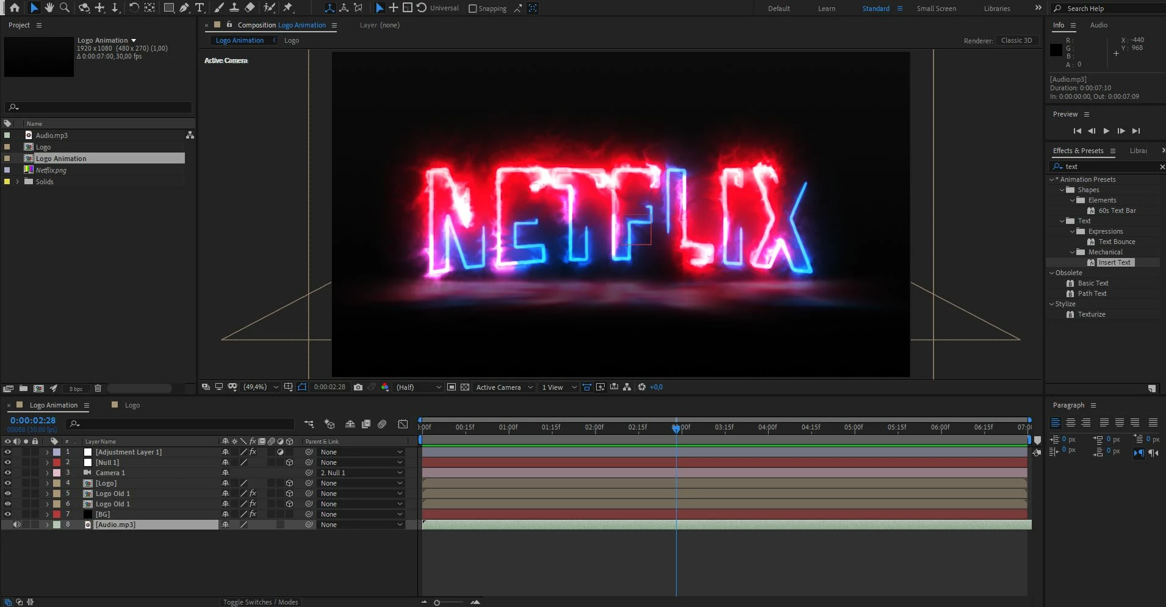1166x607 pixels.
Task: Open the 1 View layout dropdown
Action: coord(559,387)
